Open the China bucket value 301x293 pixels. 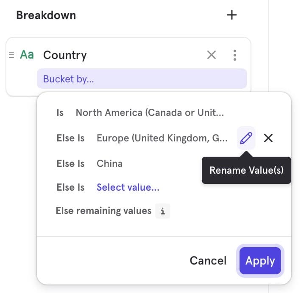pos(109,163)
